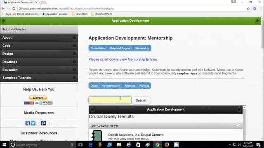Open the Chrome menu three dots
The image size is (264, 148).
pos(261,9)
